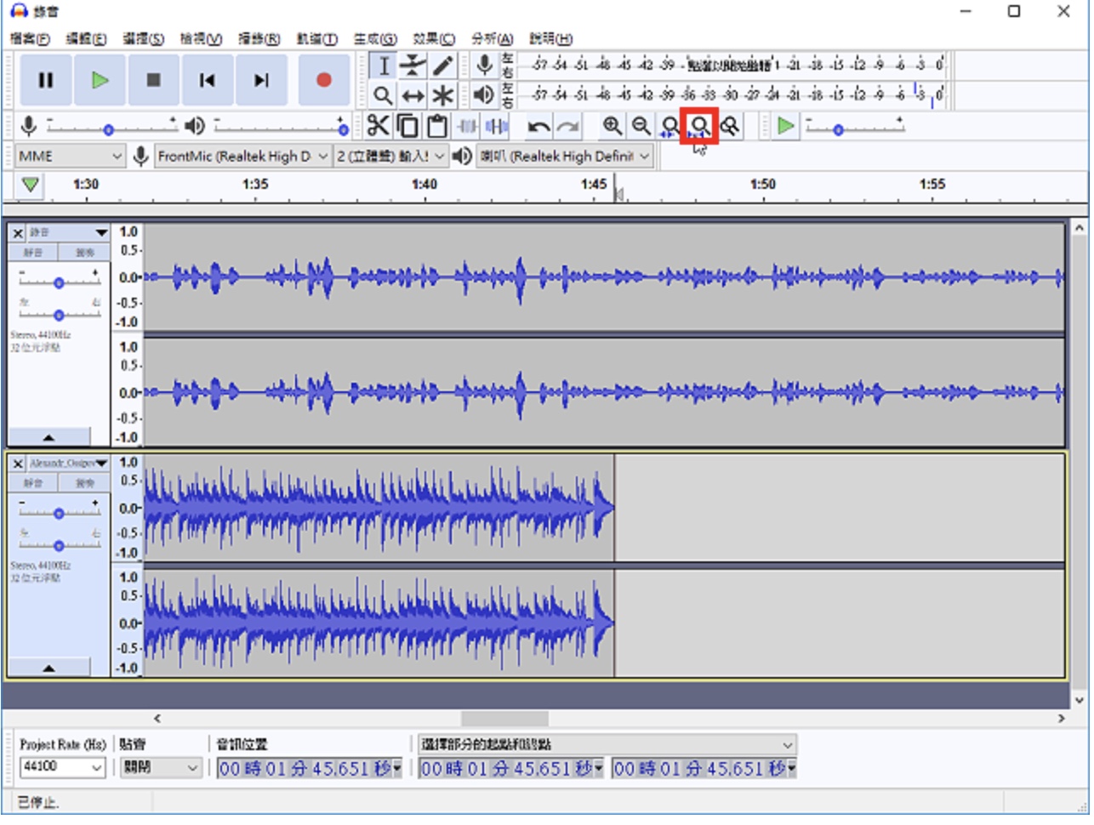Zoom out with the minus magnifier
Screen dimensions: 1094x825
tap(641, 127)
